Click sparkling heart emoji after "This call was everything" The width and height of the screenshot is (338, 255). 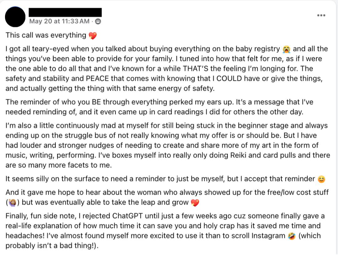93,36
